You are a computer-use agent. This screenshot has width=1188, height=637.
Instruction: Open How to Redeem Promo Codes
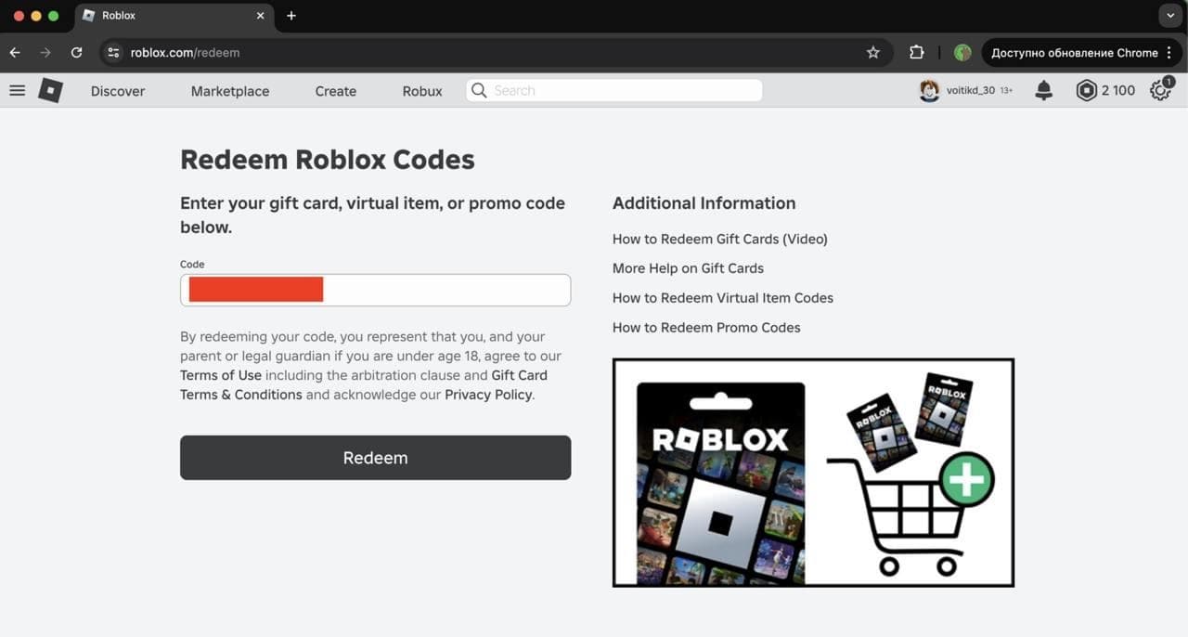click(x=706, y=328)
